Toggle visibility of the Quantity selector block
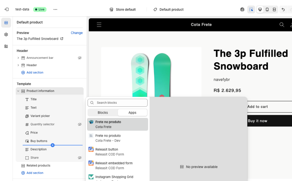This screenshot has width=292, height=181. (x=80, y=124)
